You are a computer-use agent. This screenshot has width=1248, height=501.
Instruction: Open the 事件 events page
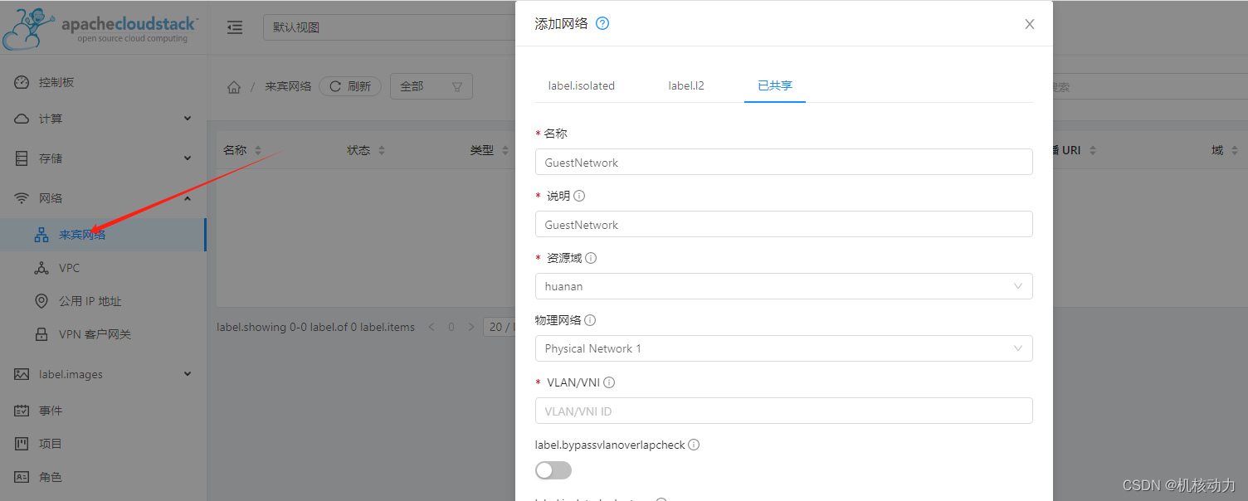point(50,410)
